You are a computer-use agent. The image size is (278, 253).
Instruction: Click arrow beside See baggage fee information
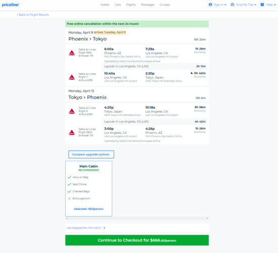[x=104, y=228]
